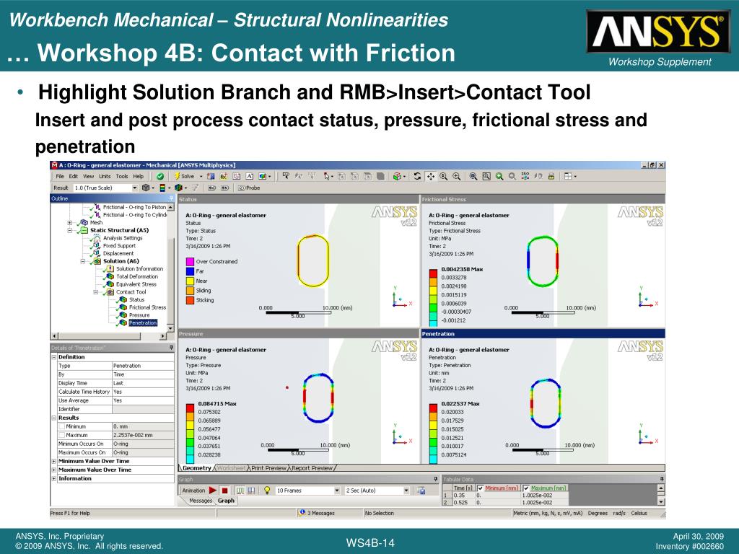Collapse the Solution (A6) branch
Viewport: 739px width, 554px height.
82,261
